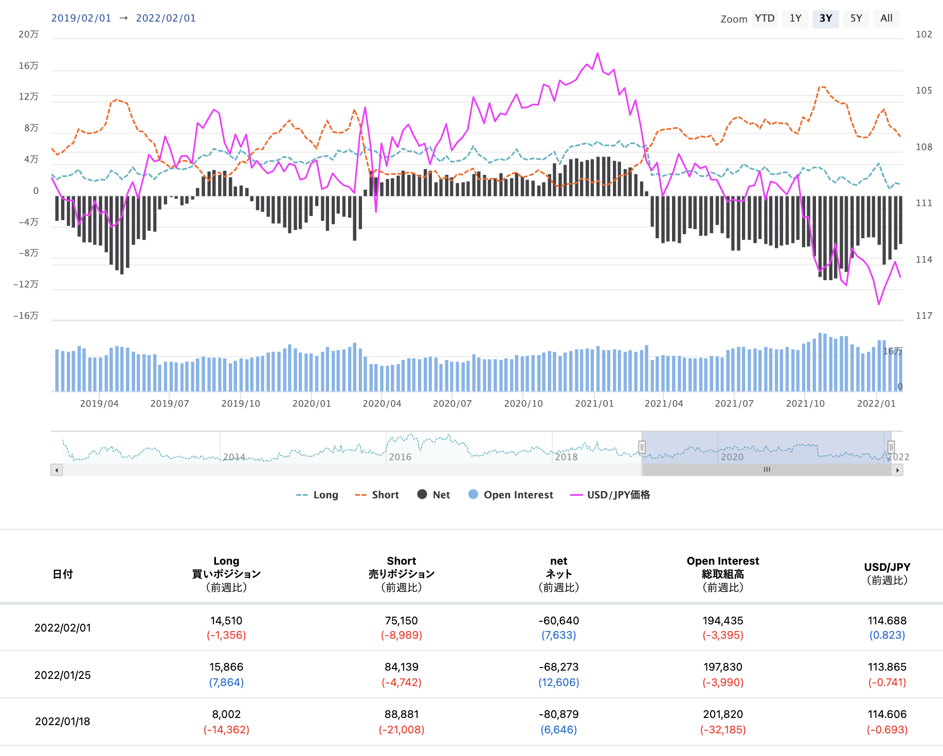The image size is (943, 756).
Task: Toggle the USD/JPY価格 legend
Action: pyautogui.click(x=610, y=495)
